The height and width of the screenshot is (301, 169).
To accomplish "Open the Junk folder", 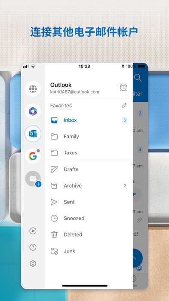I will 89,251.
